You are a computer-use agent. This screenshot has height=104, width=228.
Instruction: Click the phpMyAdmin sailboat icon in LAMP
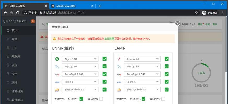coord(119,90)
